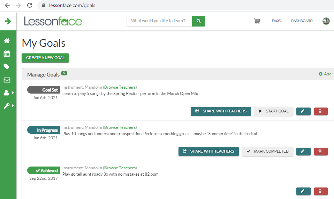Mark the In Progress goal completed
The height and width of the screenshot is (199, 334).
(267, 152)
